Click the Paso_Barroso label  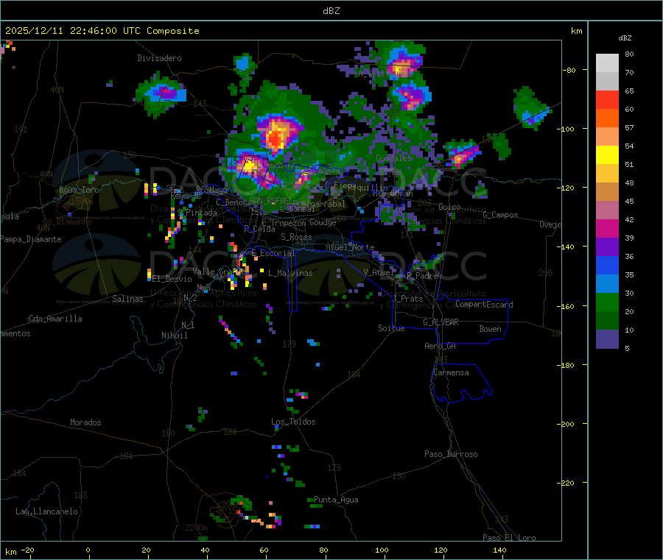(x=451, y=454)
